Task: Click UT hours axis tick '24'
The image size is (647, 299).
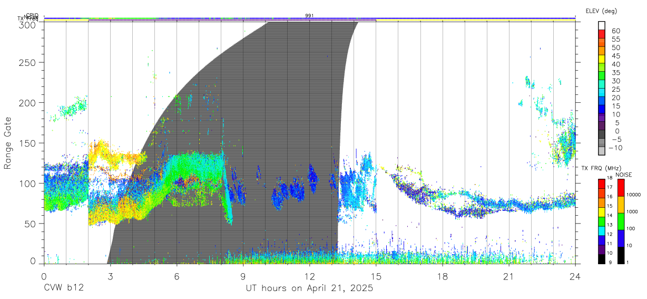Action: click(575, 276)
